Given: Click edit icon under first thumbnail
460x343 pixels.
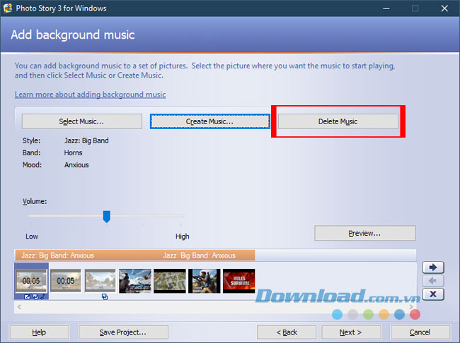Looking at the screenshot, I should [x=27, y=296].
